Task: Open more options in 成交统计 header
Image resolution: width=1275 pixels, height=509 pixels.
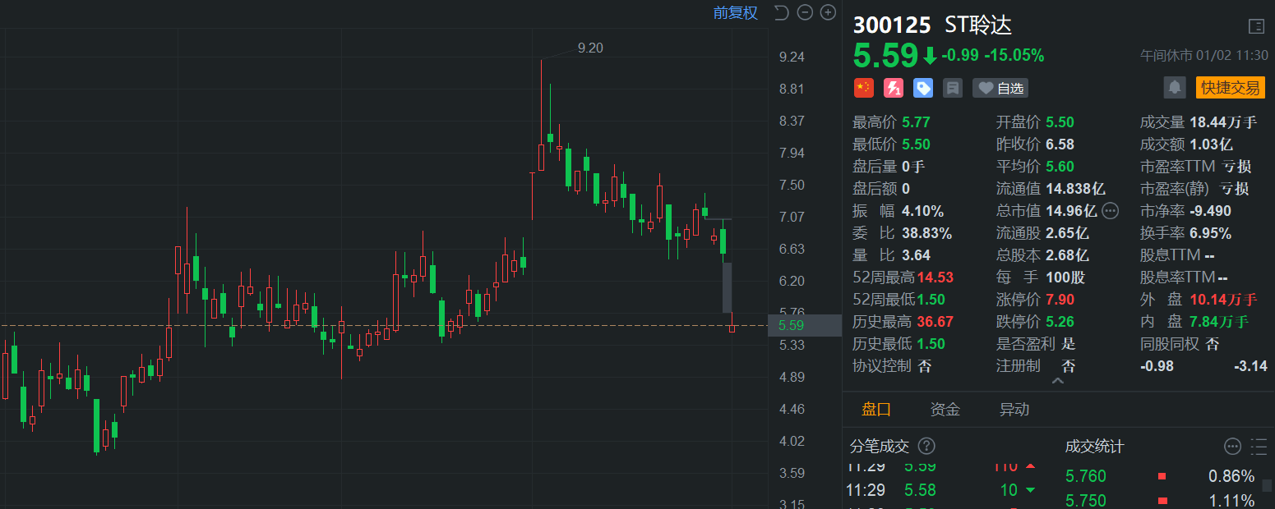Action: click(x=1232, y=446)
